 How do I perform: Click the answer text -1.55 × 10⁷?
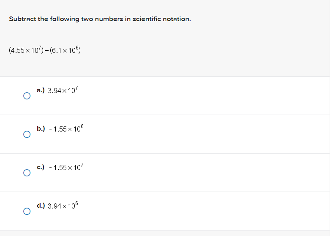point(64,168)
